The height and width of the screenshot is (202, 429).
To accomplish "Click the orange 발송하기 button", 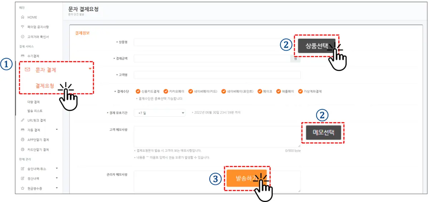I will pyautogui.click(x=247, y=178).
